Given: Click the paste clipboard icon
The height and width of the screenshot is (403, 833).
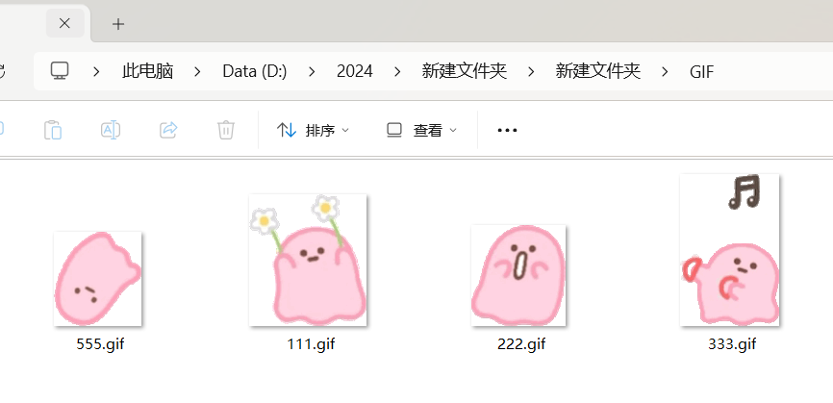Looking at the screenshot, I should 53,130.
